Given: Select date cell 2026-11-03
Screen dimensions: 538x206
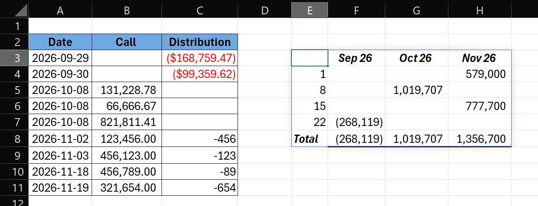Looking at the screenshot, I should [x=60, y=155].
